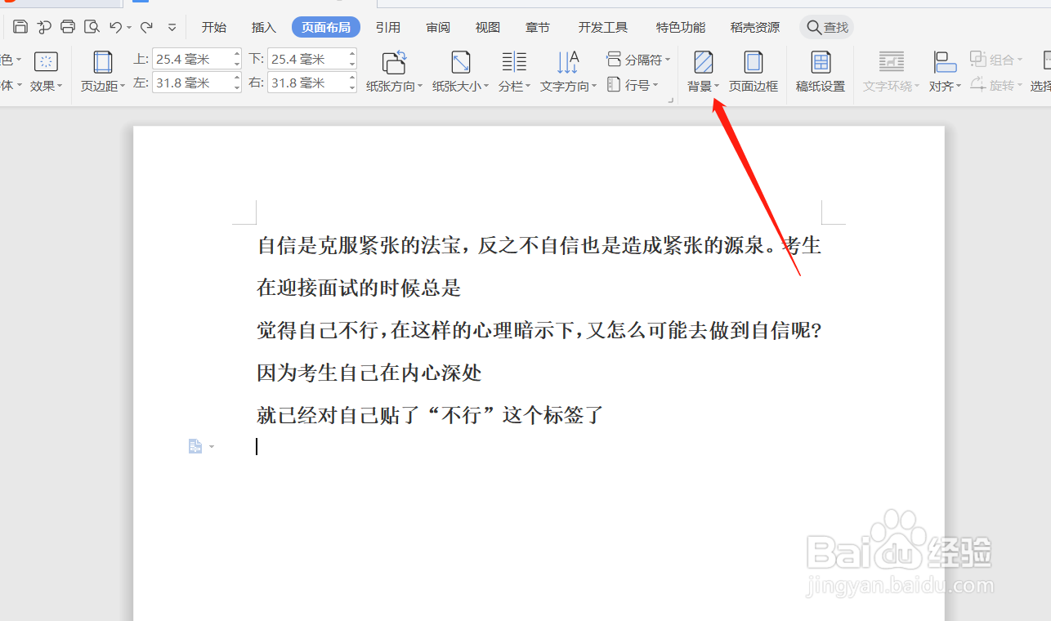This screenshot has height=621, width=1051.
Task: Click text line "在迎接面试的时候总是"
Action: point(360,288)
